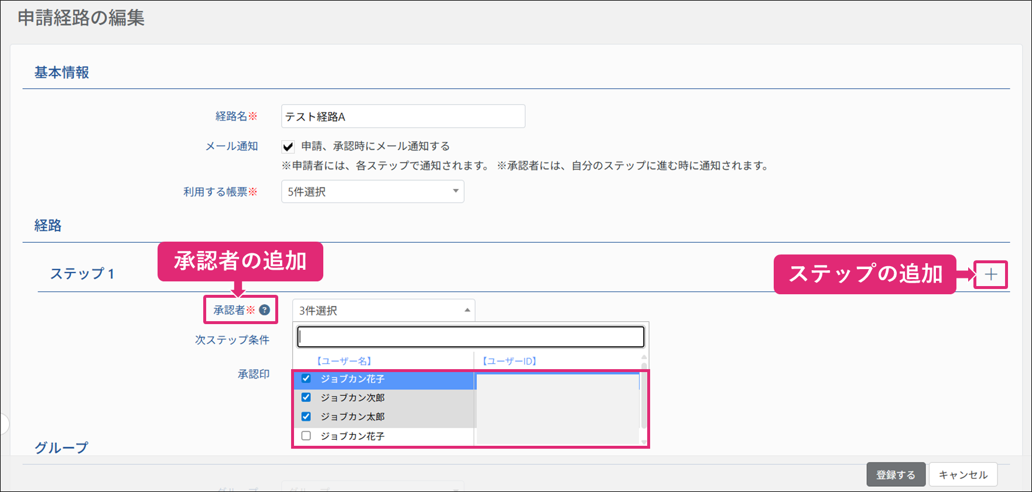The image size is (1032, 492).
Task: Uncheck the highlighted ジョブカン花子 checkbox
Action: (306, 379)
